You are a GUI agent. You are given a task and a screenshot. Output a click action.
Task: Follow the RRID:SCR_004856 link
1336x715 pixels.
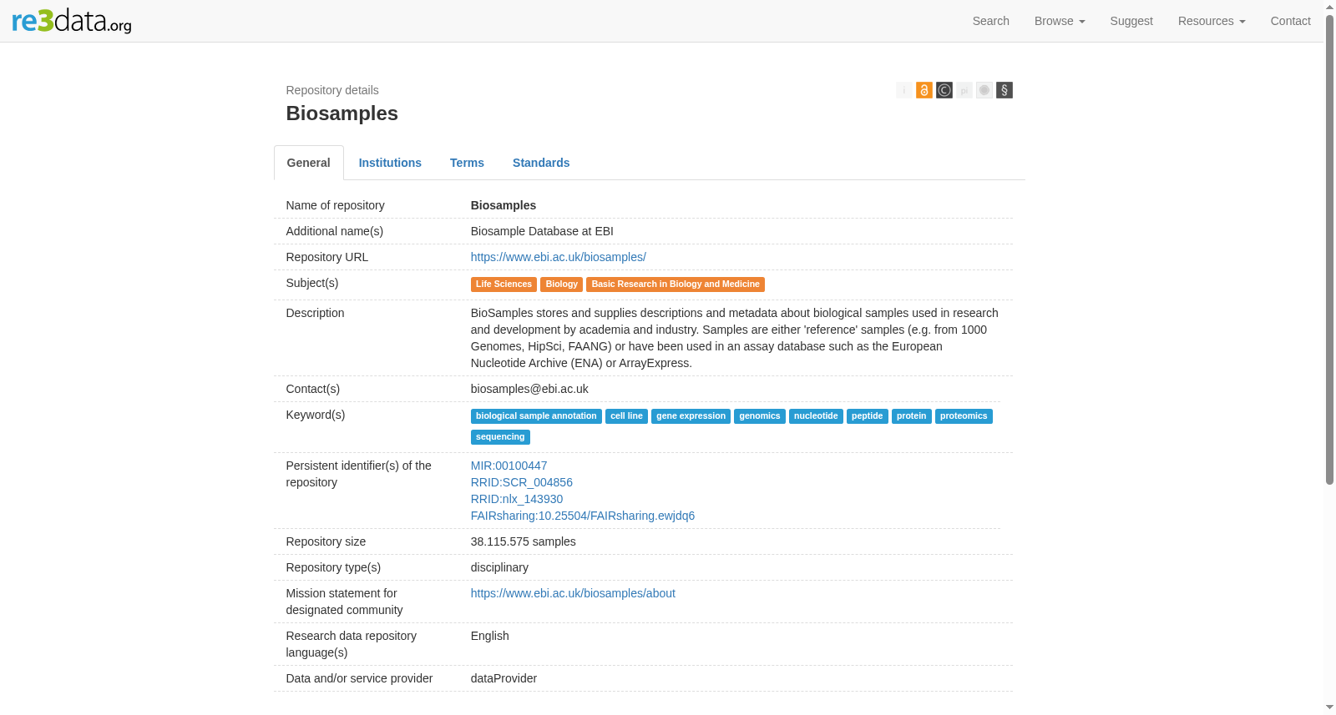tap(522, 482)
